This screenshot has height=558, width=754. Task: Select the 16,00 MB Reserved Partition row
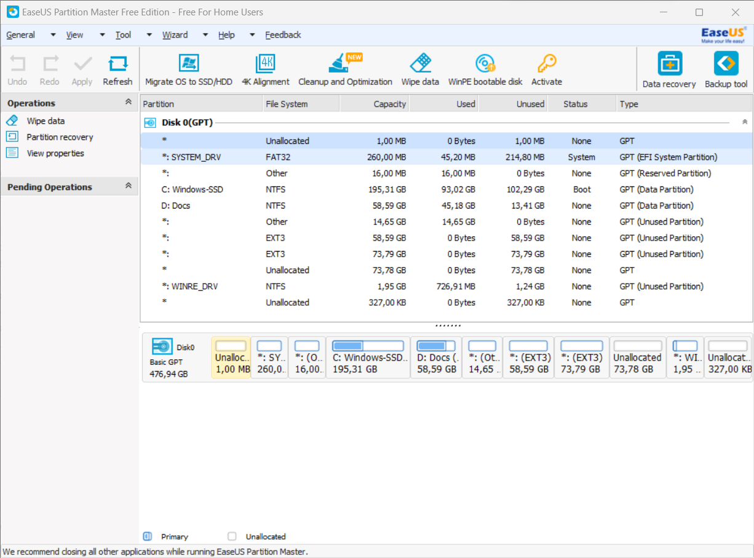coord(446,173)
